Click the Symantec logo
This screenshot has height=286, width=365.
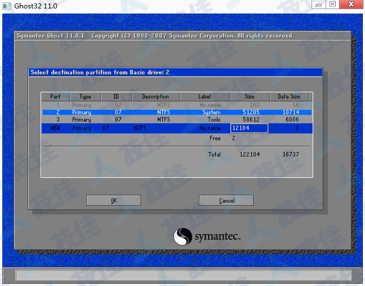point(207,236)
